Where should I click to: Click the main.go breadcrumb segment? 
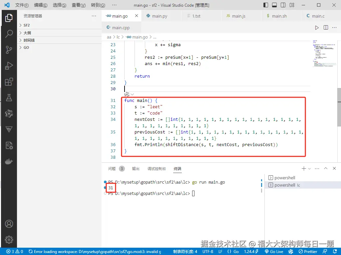click(x=137, y=37)
